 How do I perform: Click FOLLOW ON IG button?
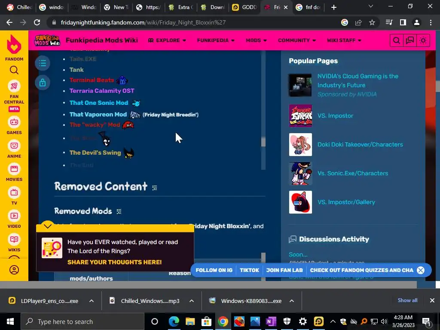click(x=214, y=270)
